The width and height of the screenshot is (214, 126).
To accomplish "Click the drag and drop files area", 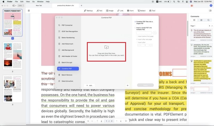I will tap(106, 52).
